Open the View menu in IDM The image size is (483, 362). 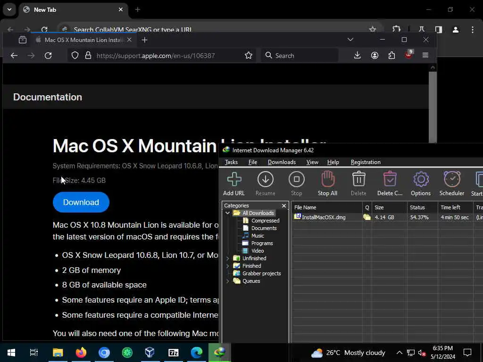click(312, 162)
